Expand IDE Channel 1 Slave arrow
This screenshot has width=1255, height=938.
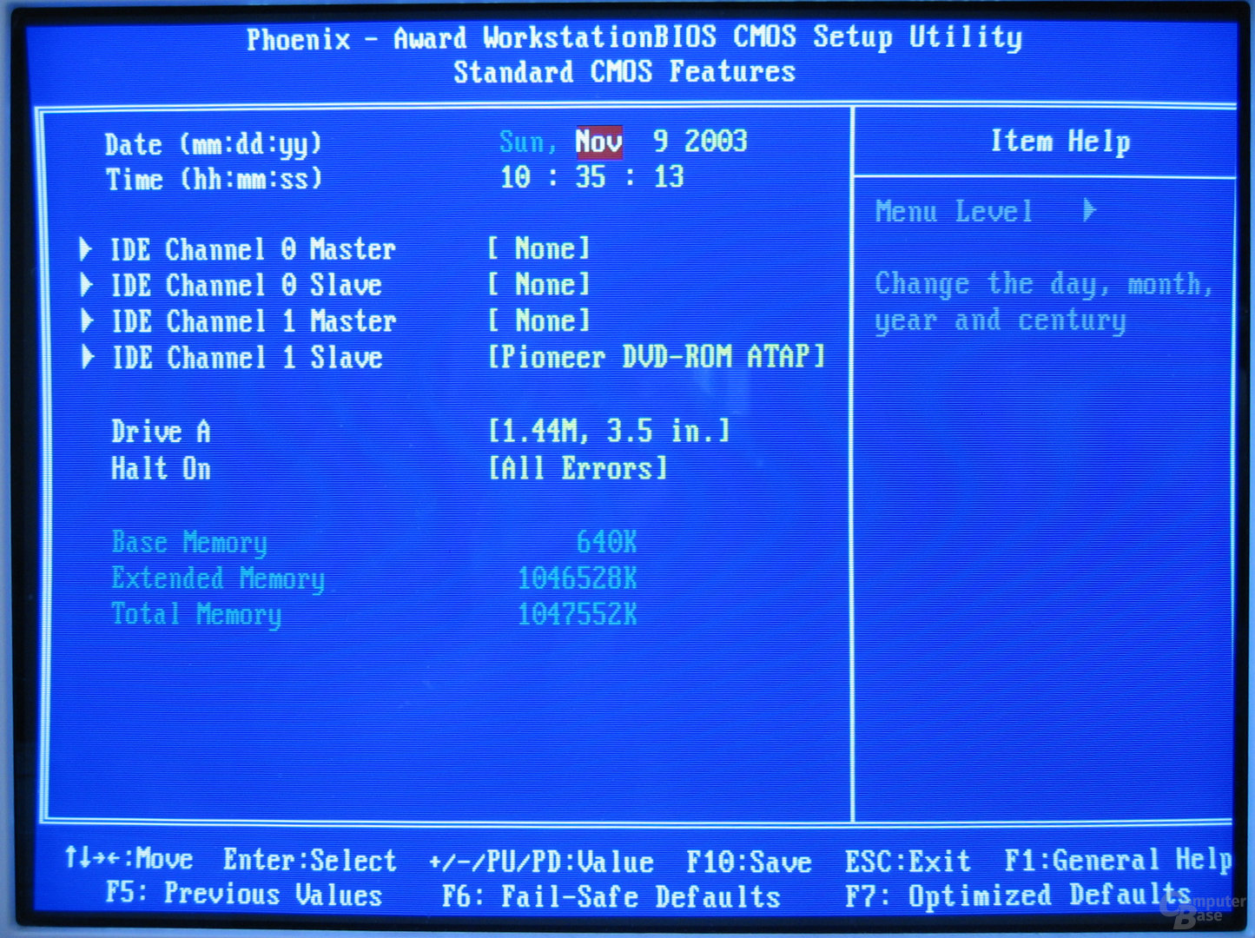coord(87,358)
